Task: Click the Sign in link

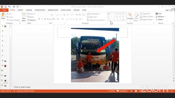Action: 168,10
